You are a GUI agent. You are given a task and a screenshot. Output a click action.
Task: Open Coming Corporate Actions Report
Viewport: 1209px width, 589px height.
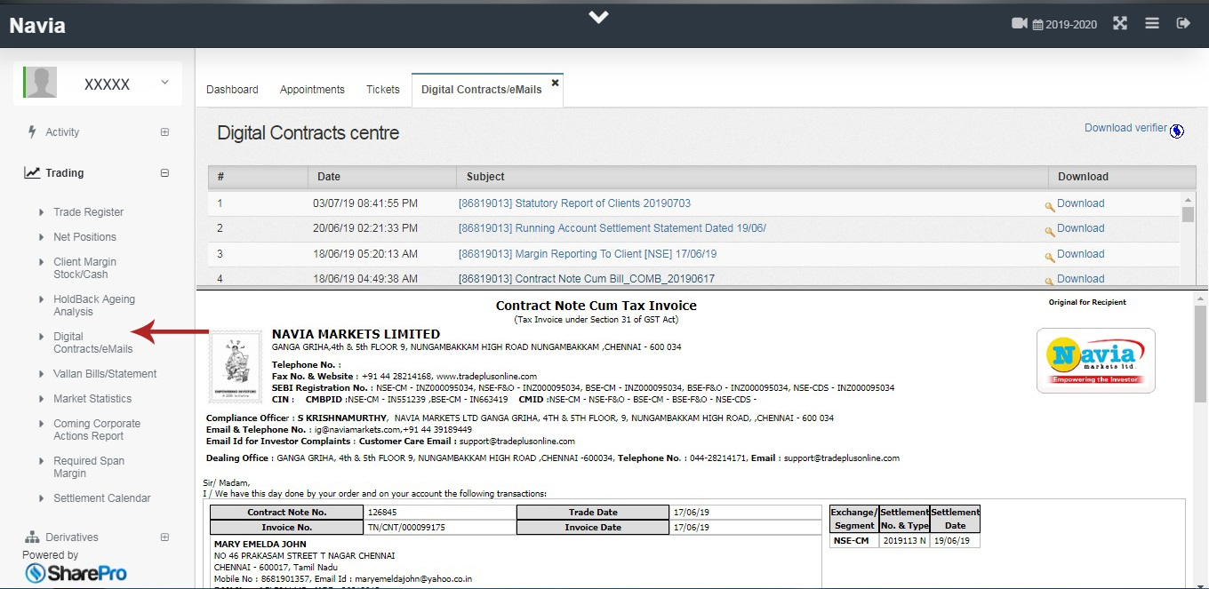click(97, 430)
